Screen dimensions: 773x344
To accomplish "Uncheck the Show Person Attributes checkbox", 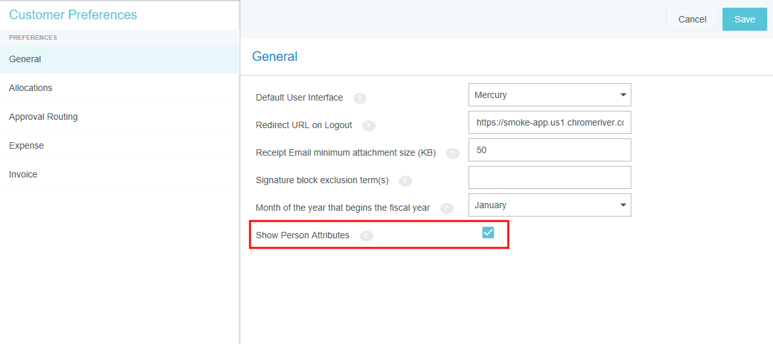I will click(488, 233).
